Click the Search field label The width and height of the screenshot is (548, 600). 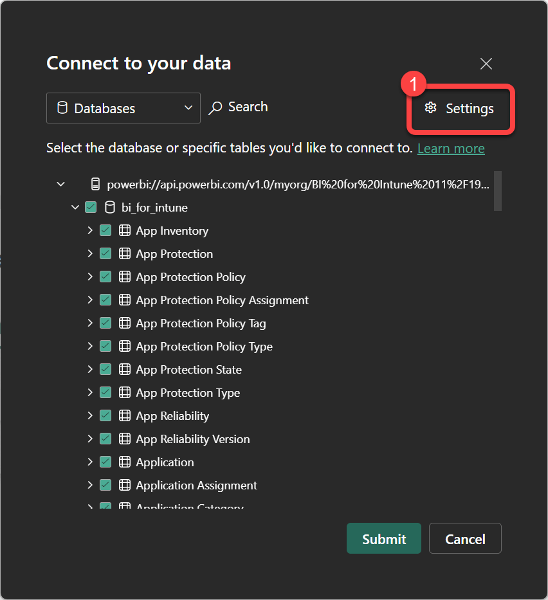(x=248, y=107)
